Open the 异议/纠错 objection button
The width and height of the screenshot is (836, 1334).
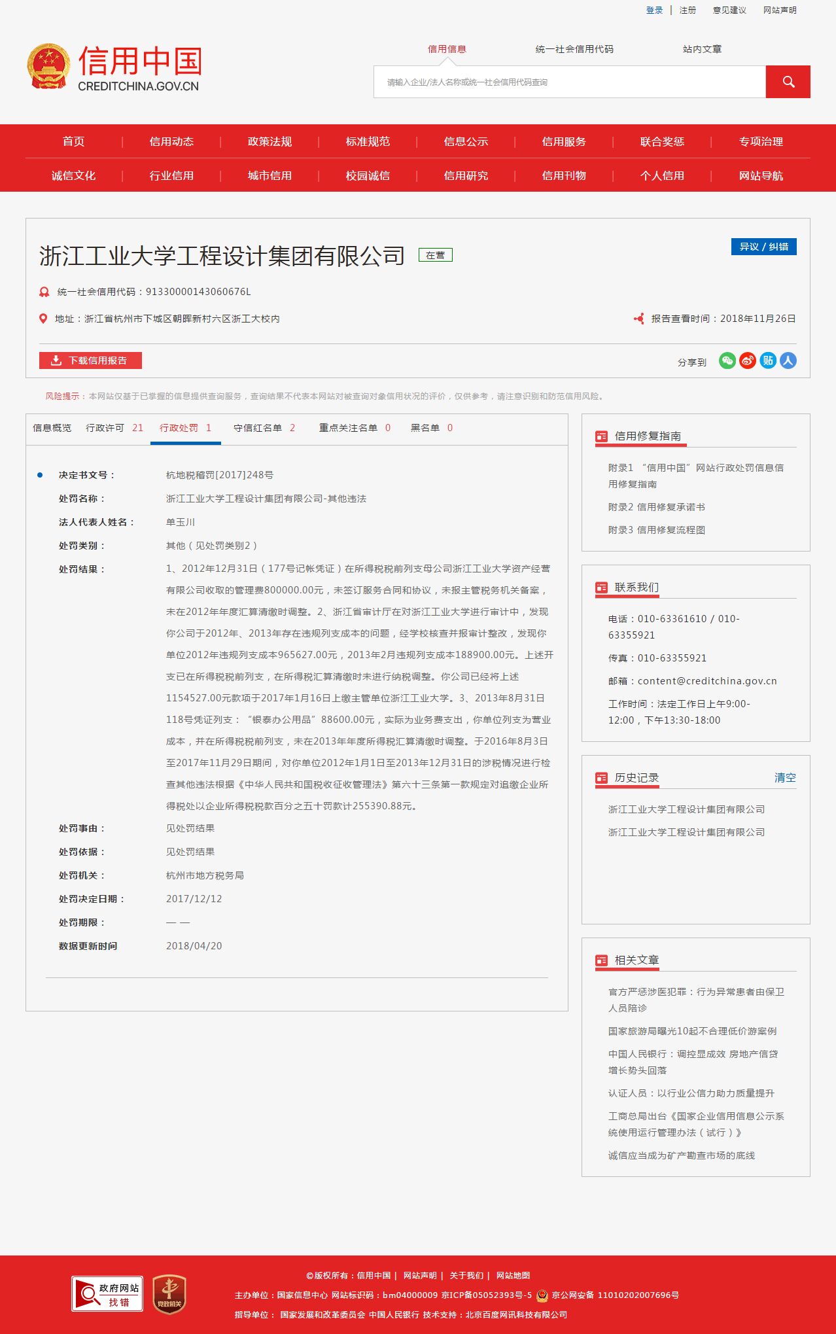(x=763, y=247)
